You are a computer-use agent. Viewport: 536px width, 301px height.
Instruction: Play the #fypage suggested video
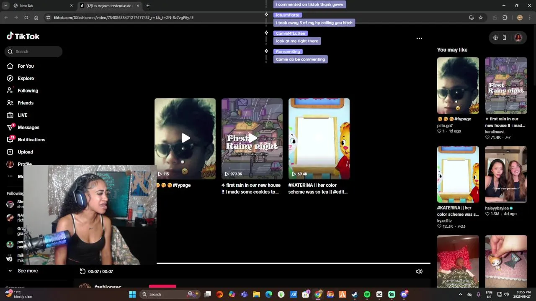pyautogui.click(x=185, y=138)
